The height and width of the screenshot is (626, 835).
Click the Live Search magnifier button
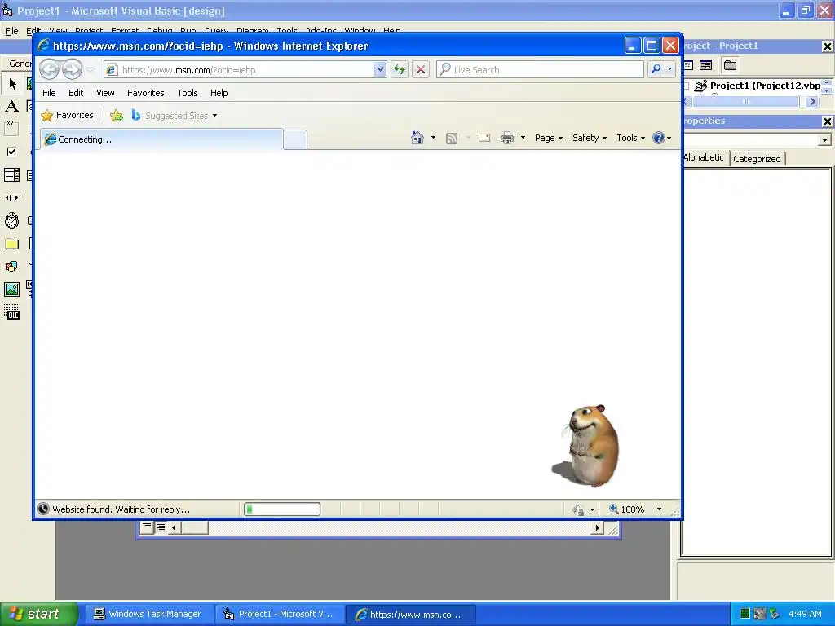click(x=656, y=69)
